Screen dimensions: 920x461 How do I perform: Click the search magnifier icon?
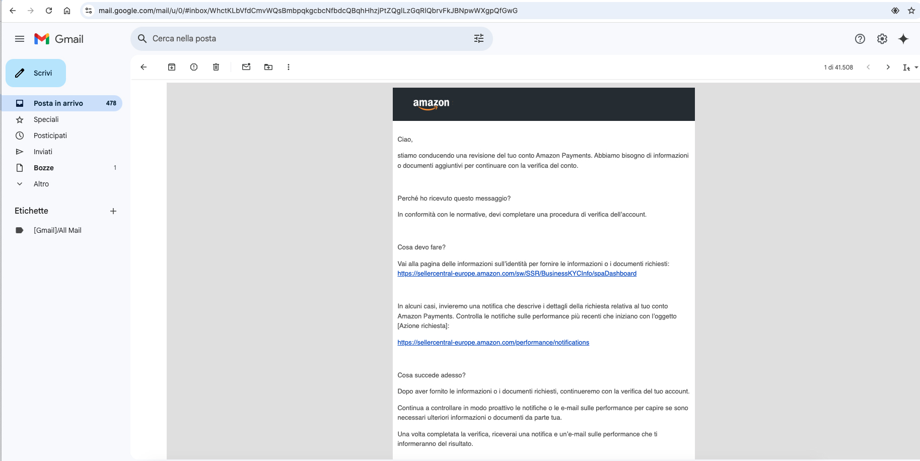[x=142, y=39]
